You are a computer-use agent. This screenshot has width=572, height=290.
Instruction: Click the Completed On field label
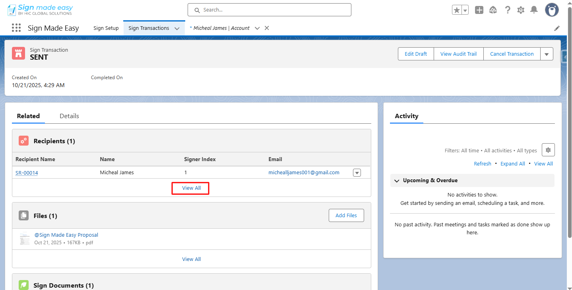(107, 78)
